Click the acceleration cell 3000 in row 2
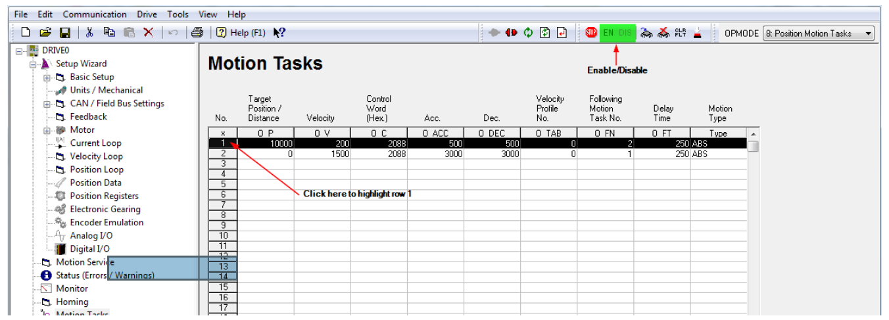The width and height of the screenshot is (889, 320). click(435, 154)
